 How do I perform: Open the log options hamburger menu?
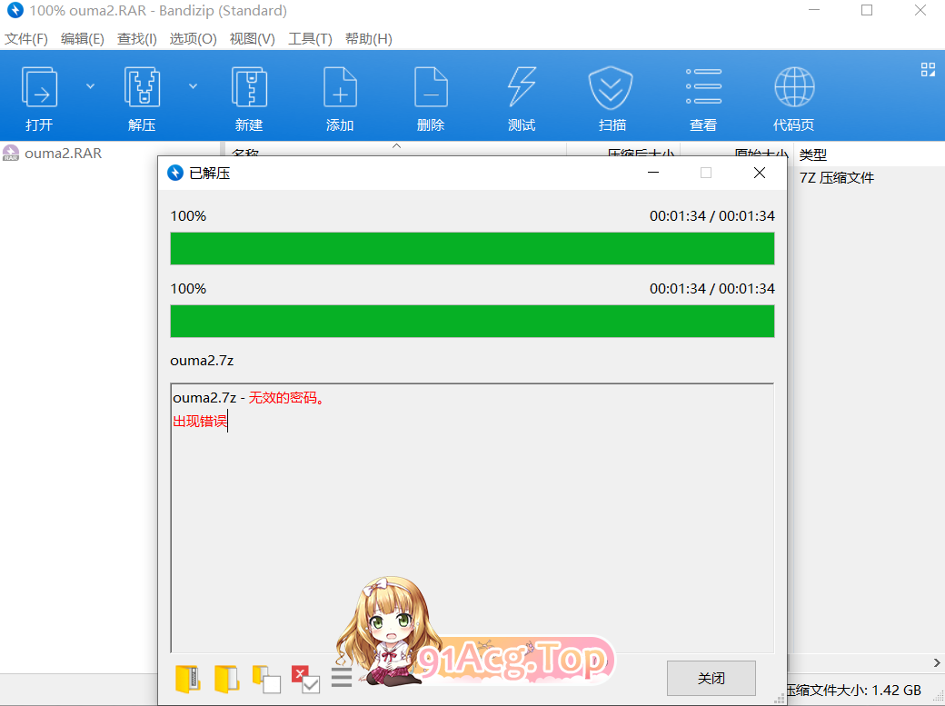[x=341, y=676]
